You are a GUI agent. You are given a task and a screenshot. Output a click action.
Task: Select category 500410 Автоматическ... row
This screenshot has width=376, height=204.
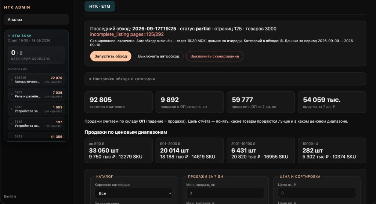(36, 79)
